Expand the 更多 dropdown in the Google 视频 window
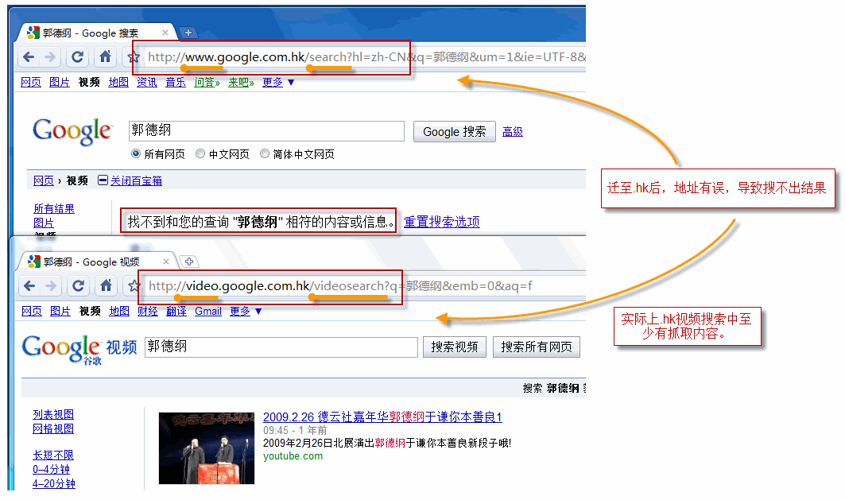This screenshot has height=500, width=845. pyautogui.click(x=246, y=312)
